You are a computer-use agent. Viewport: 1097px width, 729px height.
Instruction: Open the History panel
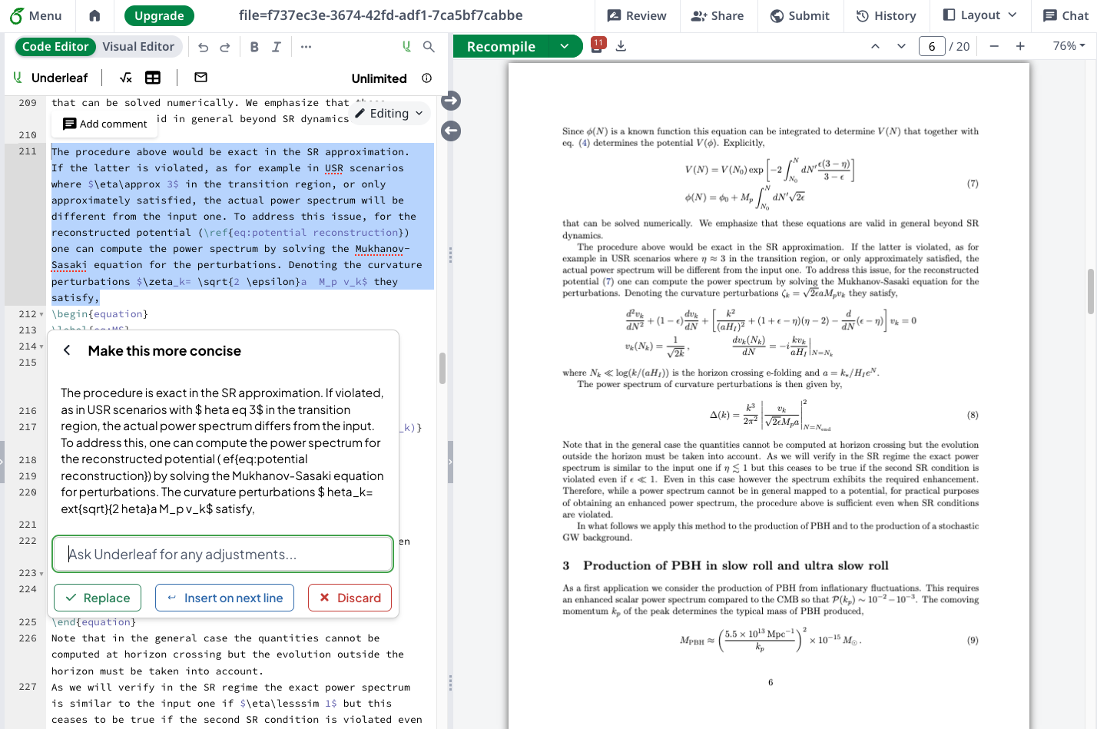[886, 15]
